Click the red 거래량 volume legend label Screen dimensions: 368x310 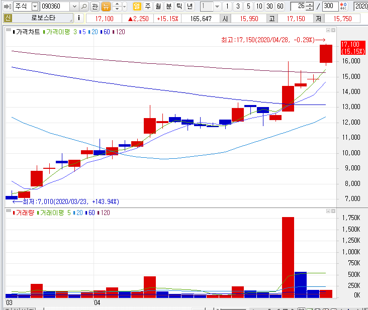pyautogui.click(x=24, y=213)
